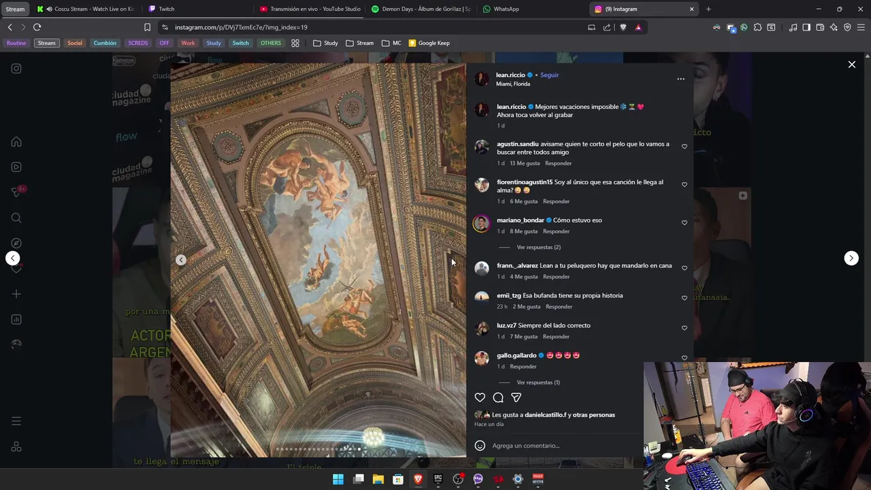Viewport: 871px width, 490px height.
Task: Open Brave Shields lion icon
Action: click(x=623, y=27)
